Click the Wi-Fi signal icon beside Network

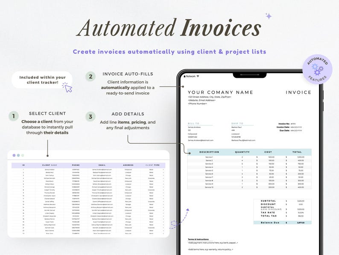(198, 76)
